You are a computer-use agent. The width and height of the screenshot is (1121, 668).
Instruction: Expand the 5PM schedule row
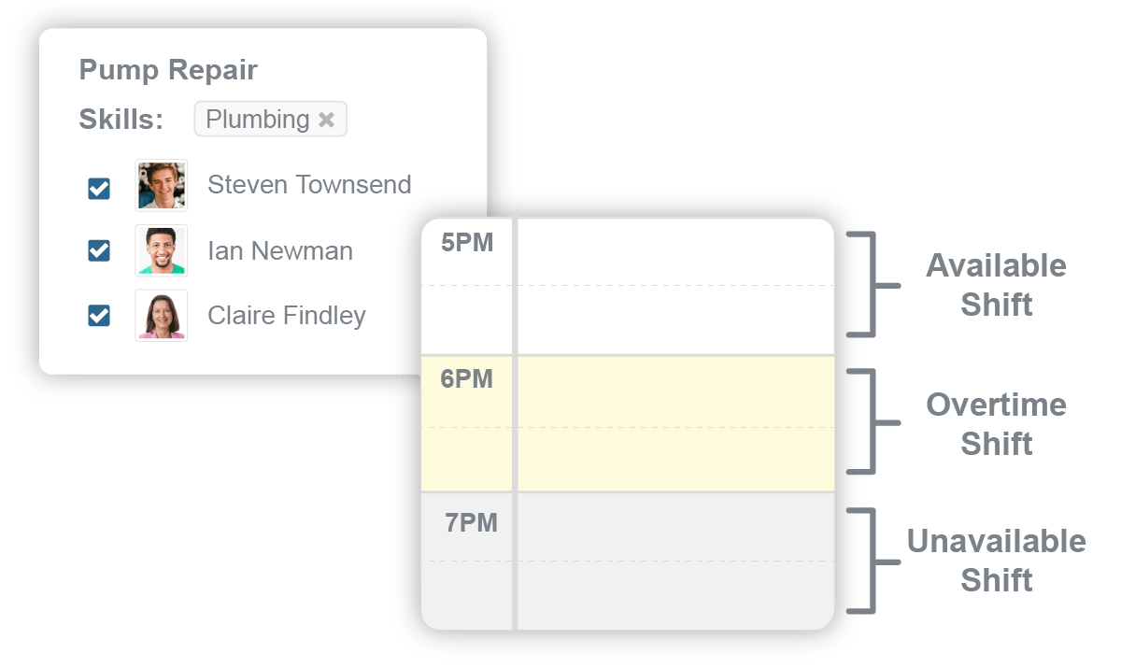pos(467,241)
